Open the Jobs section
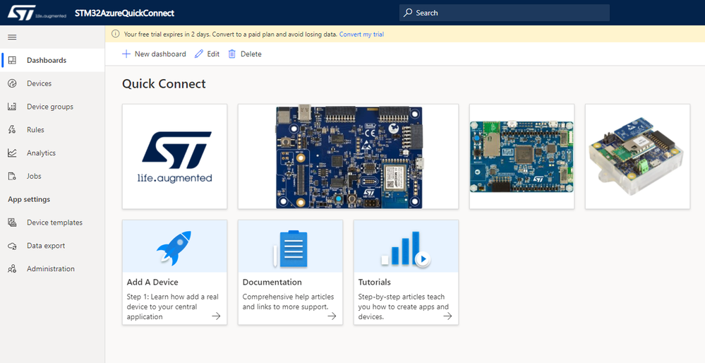The height and width of the screenshot is (363, 705). (x=53, y=176)
